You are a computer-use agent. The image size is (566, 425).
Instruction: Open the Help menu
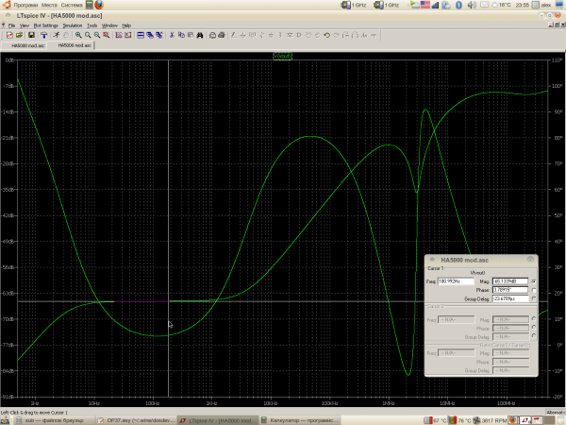click(126, 25)
